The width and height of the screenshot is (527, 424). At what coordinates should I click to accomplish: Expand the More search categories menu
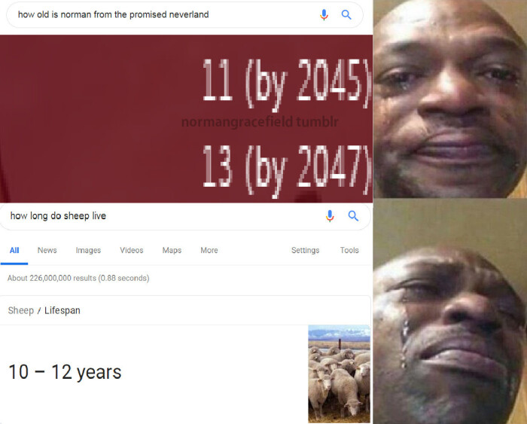(209, 250)
